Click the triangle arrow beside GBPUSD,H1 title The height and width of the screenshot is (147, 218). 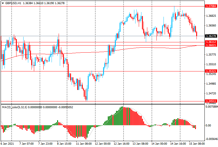[2, 3]
